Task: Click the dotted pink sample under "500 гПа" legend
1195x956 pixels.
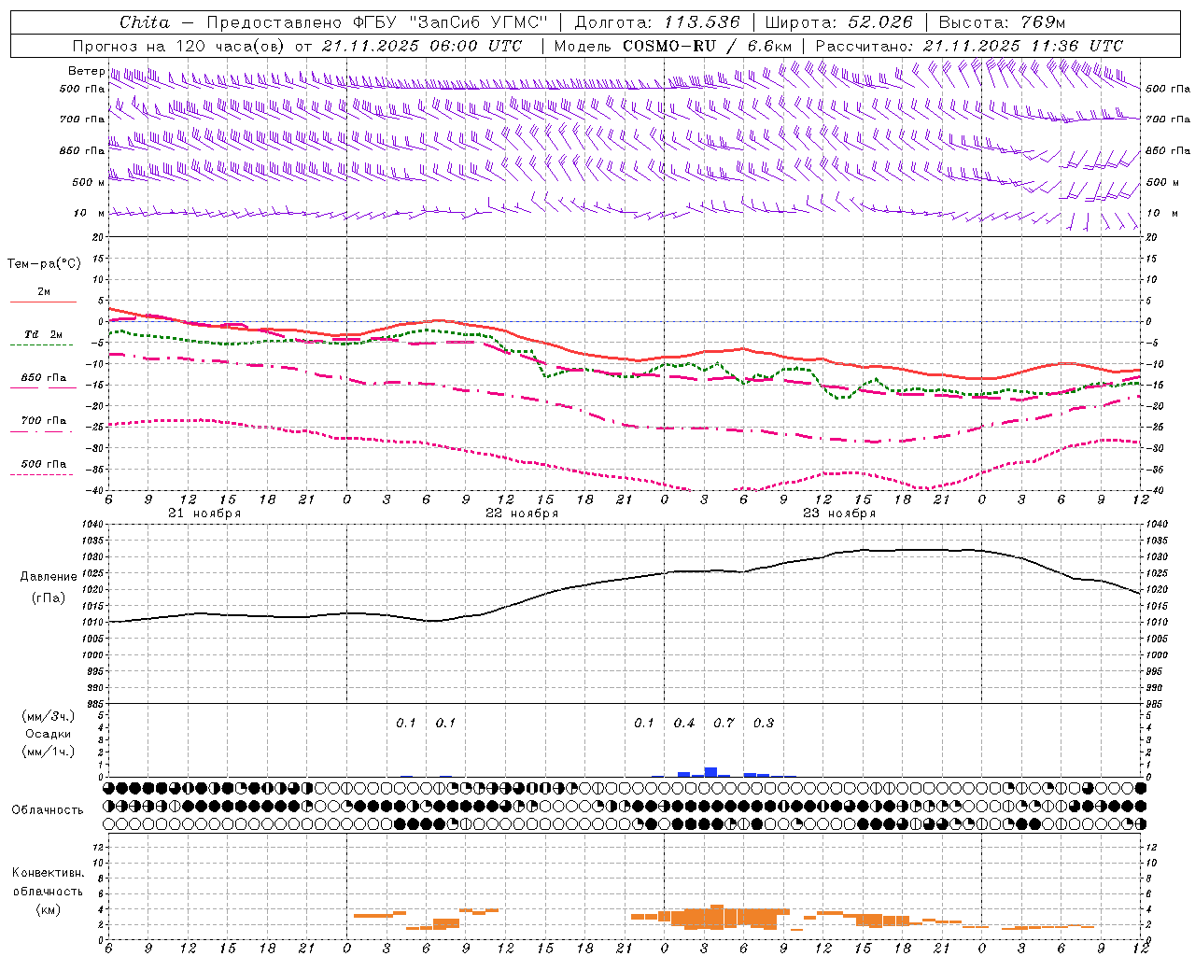Action: pyautogui.click(x=41, y=475)
